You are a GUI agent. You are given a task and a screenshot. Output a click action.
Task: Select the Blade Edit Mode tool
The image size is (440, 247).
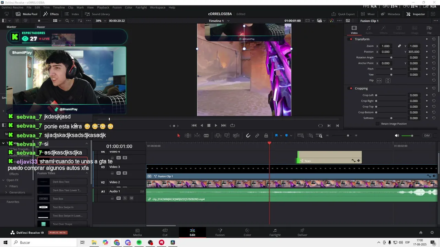pyautogui.click(x=206, y=136)
